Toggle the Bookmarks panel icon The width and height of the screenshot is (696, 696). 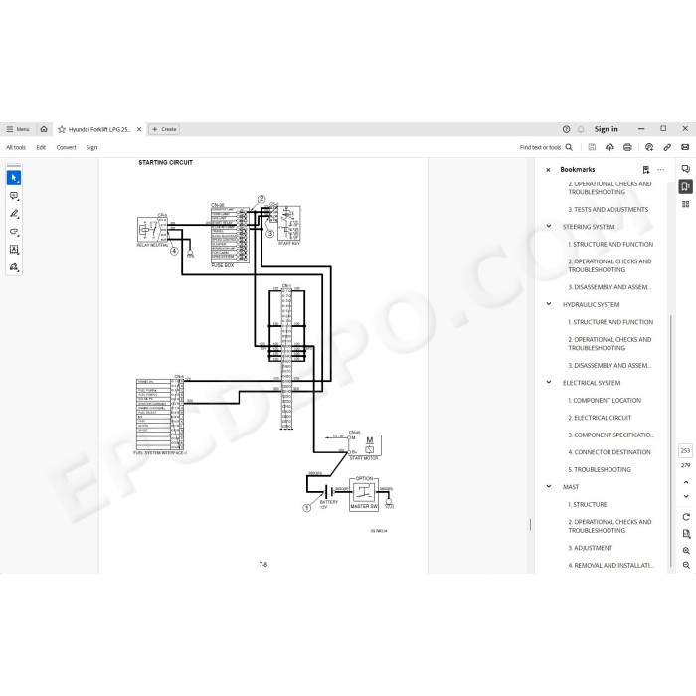tap(686, 187)
